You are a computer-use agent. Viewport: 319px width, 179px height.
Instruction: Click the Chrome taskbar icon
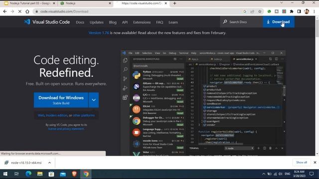86,174
